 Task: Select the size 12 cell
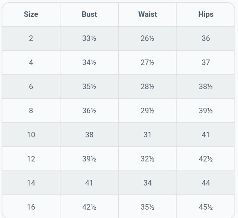pyautogui.click(x=31, y=159)
